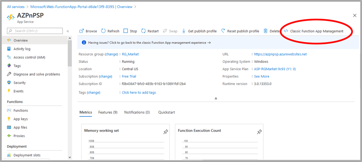This screenshot has height=162, width=362.
Task: Open the ASP-RGMarket-9c93 service plan
Action: coord(275,69)
